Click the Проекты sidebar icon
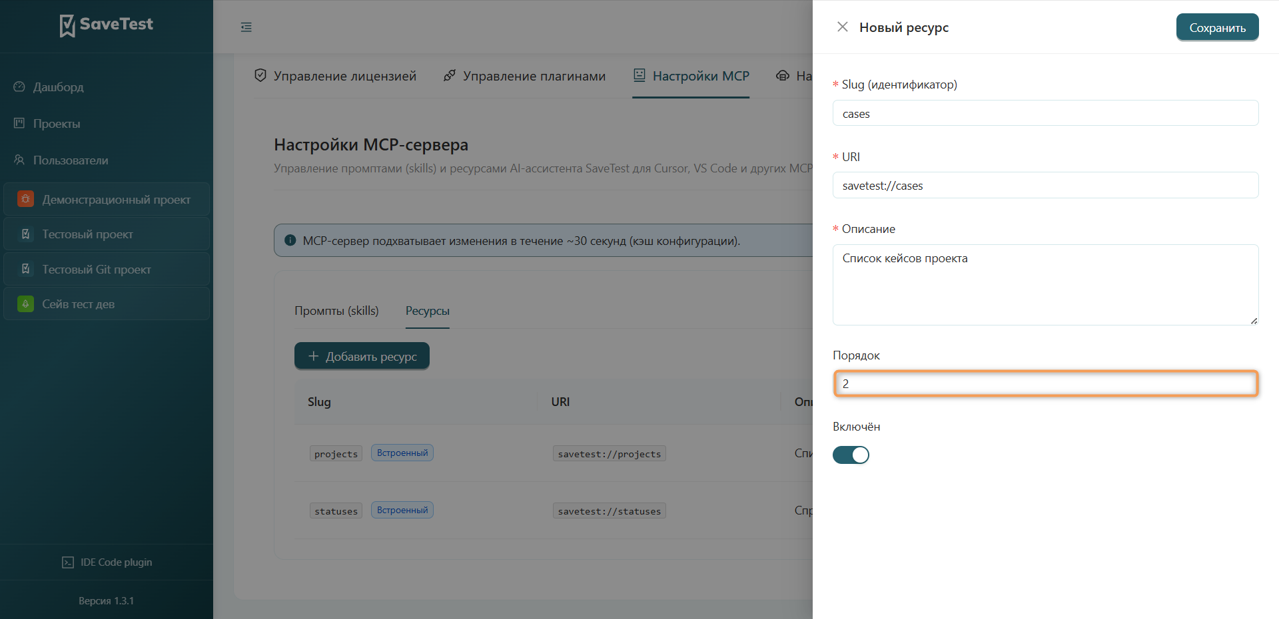 pos(19,123)
